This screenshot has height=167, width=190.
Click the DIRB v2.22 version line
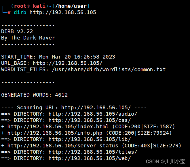tap(17, 31)
